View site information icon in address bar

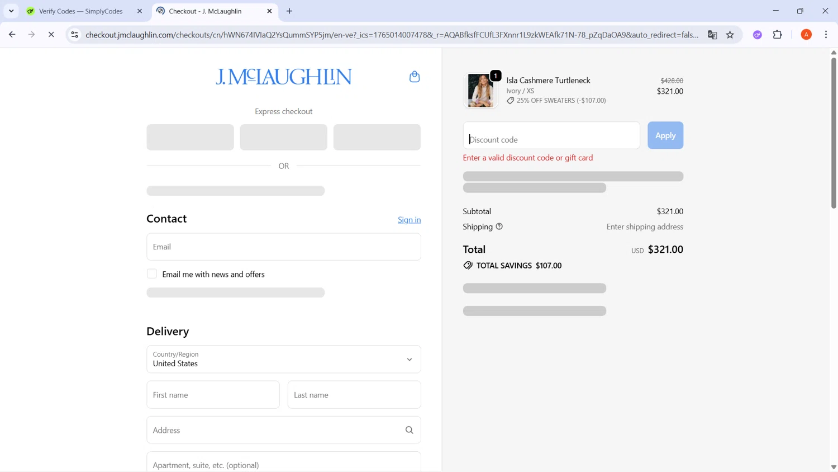(x=74, y=35)
